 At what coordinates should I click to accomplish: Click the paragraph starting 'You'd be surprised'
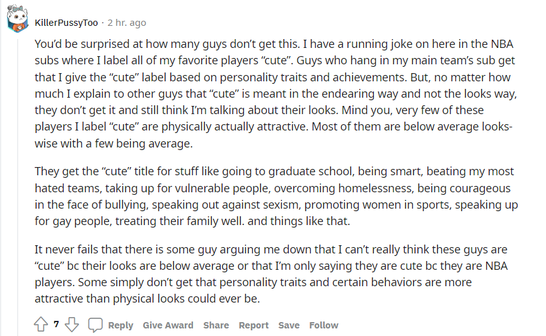tap(276, 94)
